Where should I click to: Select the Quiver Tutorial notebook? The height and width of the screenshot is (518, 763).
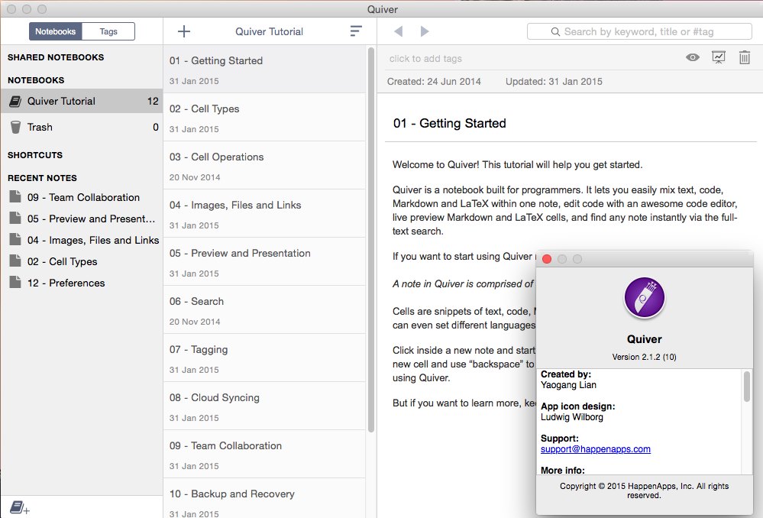[x=82, y=101]
